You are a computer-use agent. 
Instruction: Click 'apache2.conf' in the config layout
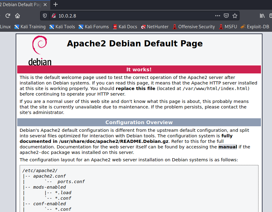[49, 176]
